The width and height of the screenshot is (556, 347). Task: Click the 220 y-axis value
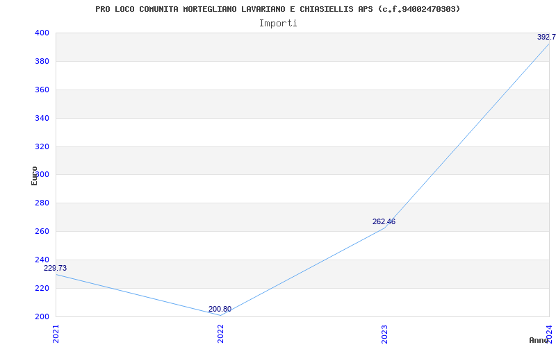(x=42, y=288)
